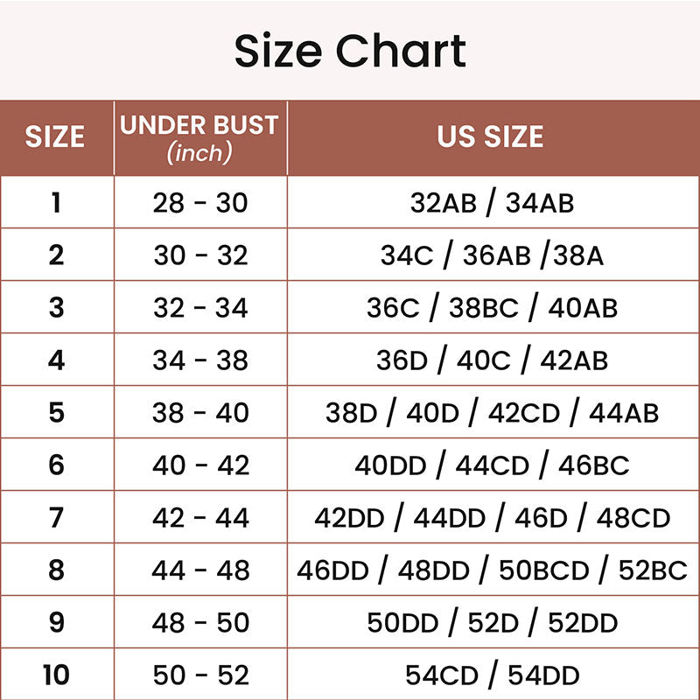Click the 40DD / 44CD / 46BC cell
Screen dimensions: 700x700
pyautogui.click(x=492, y=465)
